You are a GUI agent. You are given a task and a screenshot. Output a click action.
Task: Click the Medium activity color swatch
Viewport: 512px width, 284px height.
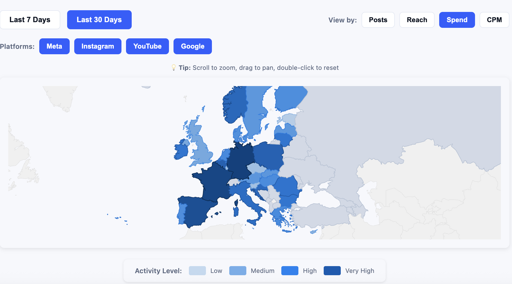pyautogui.click(x=238, y=271)
